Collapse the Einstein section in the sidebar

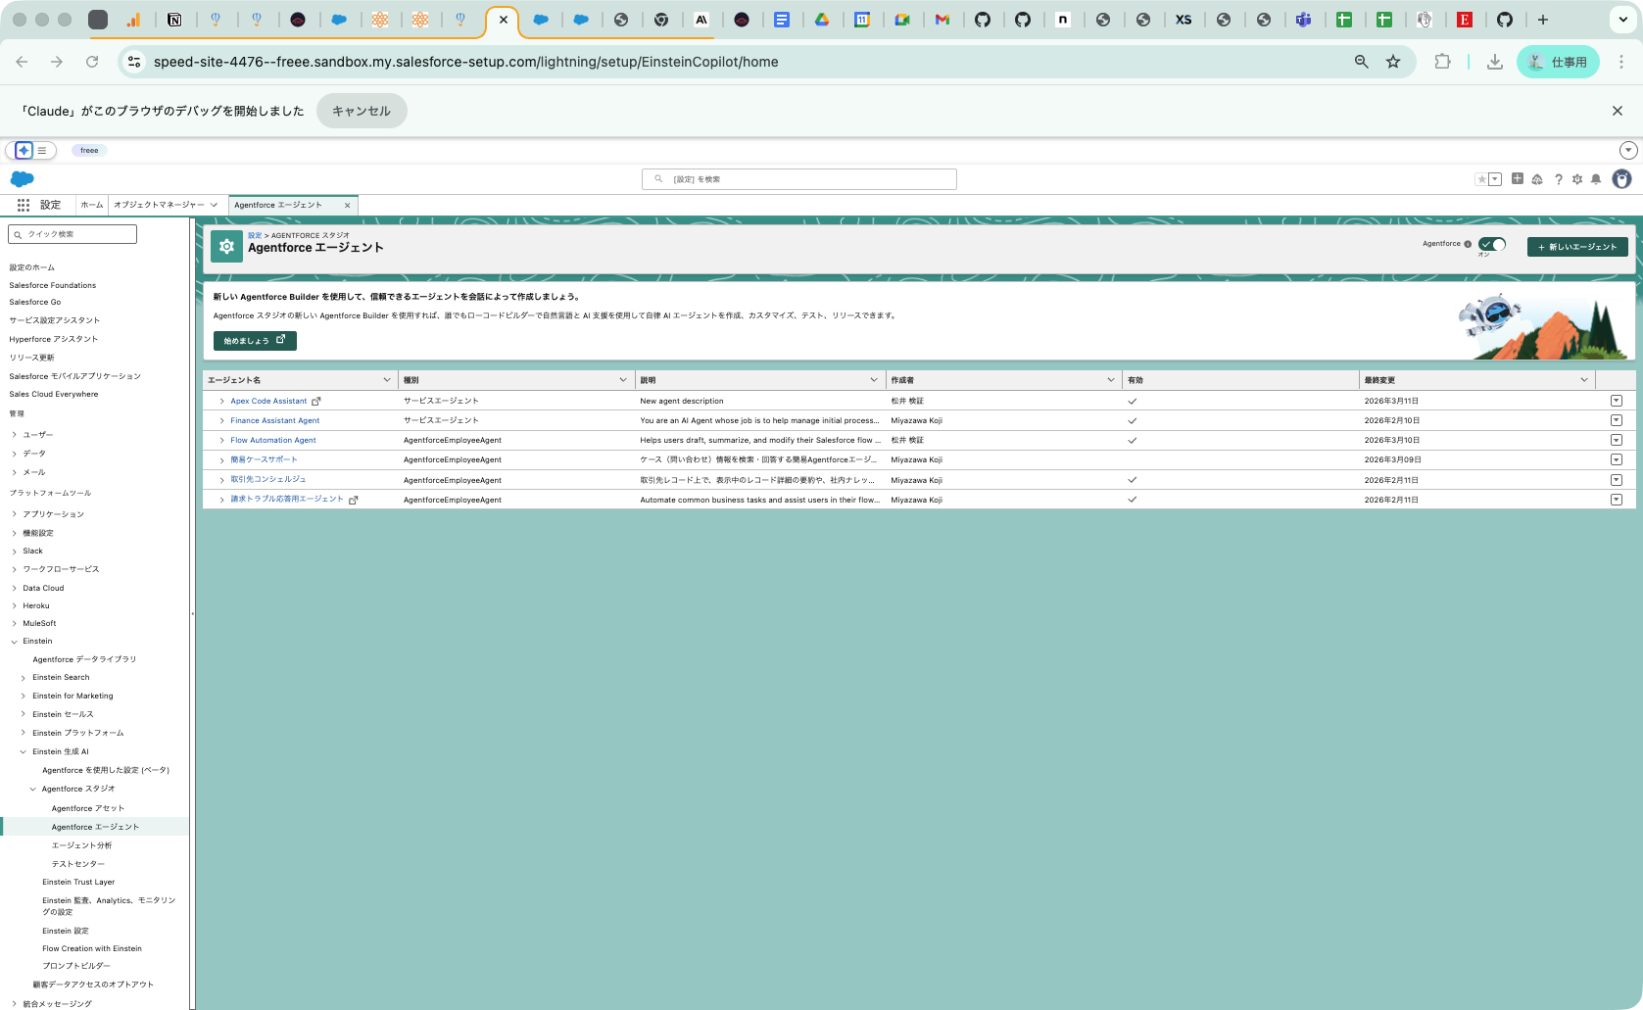[14, 642]
